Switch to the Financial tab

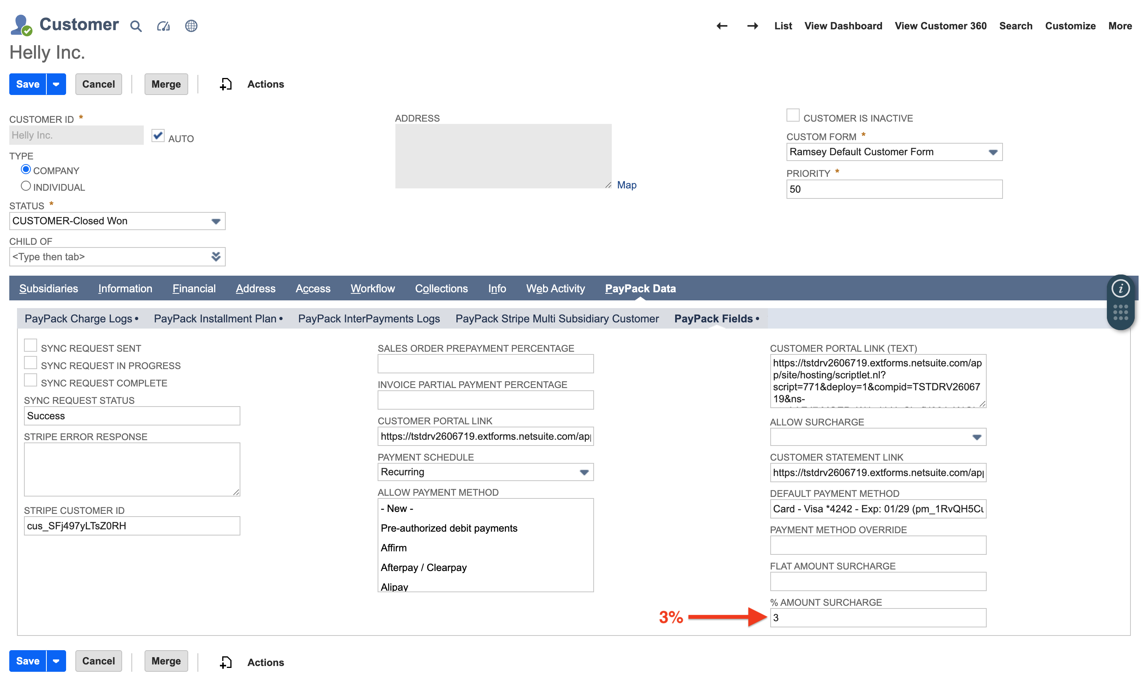(194, 288)
